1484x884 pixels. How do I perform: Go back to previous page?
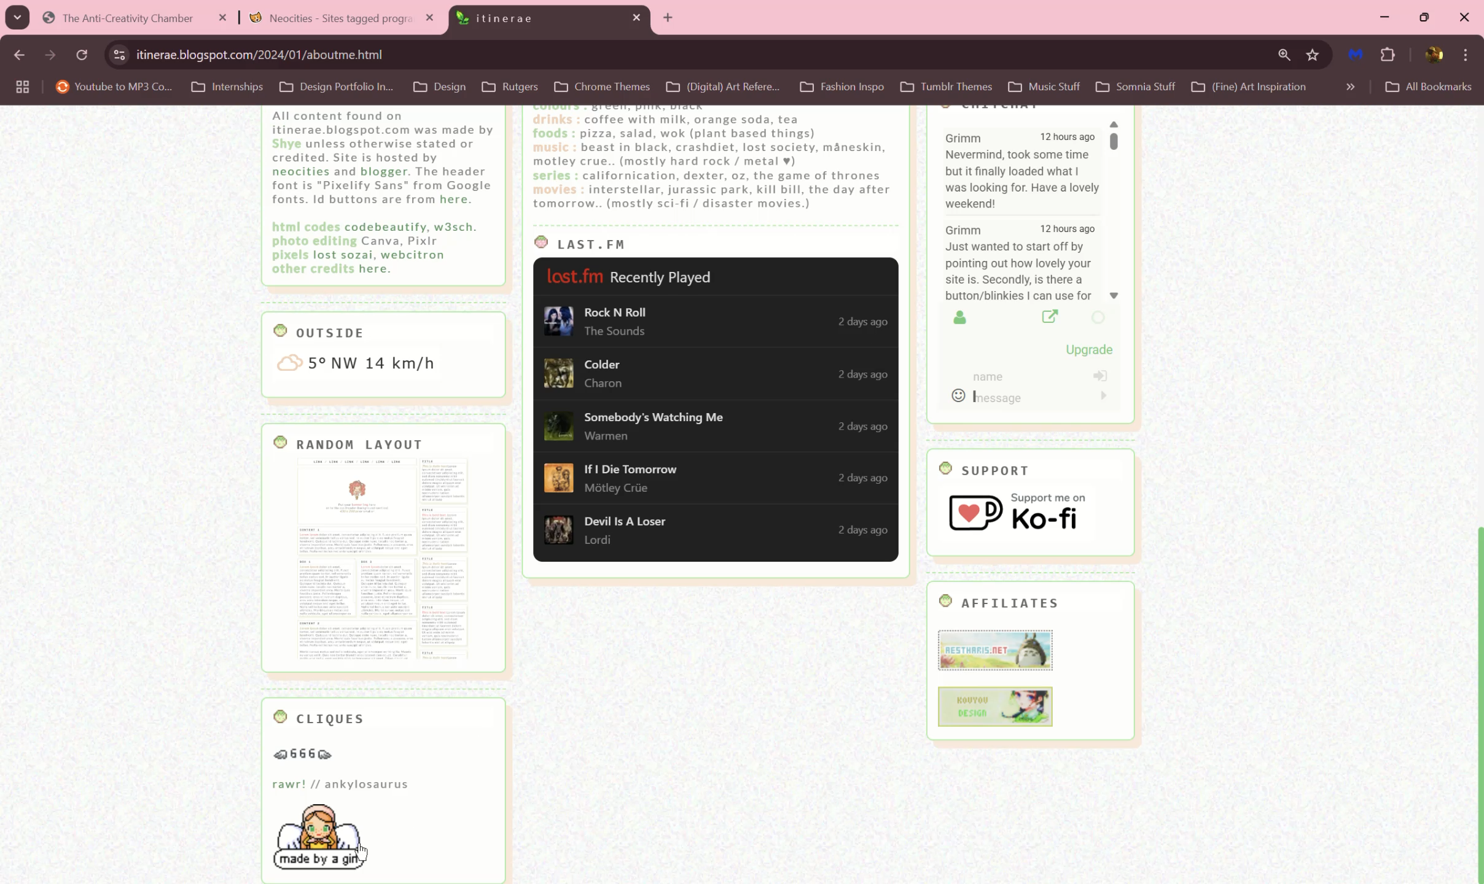19,55
